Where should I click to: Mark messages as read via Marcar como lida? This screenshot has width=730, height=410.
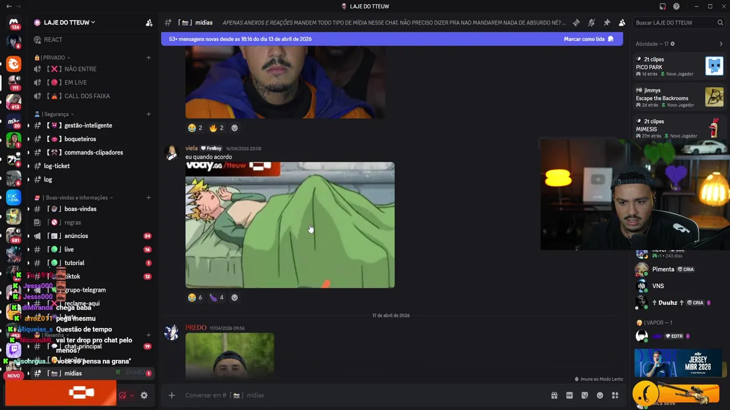[589, 39]
